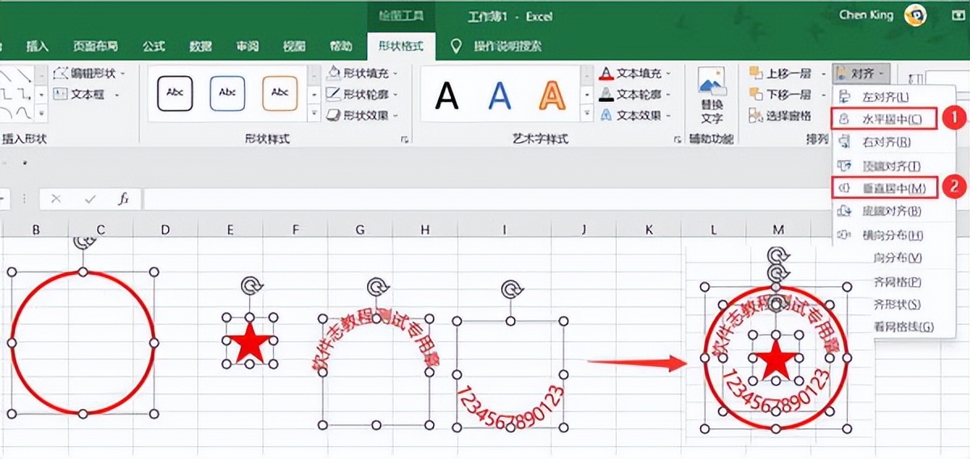Select Align Right (右对齐) in the menu
Image resolution: width=970 pixels, height=459 pixels.
(x=885, y=142)
